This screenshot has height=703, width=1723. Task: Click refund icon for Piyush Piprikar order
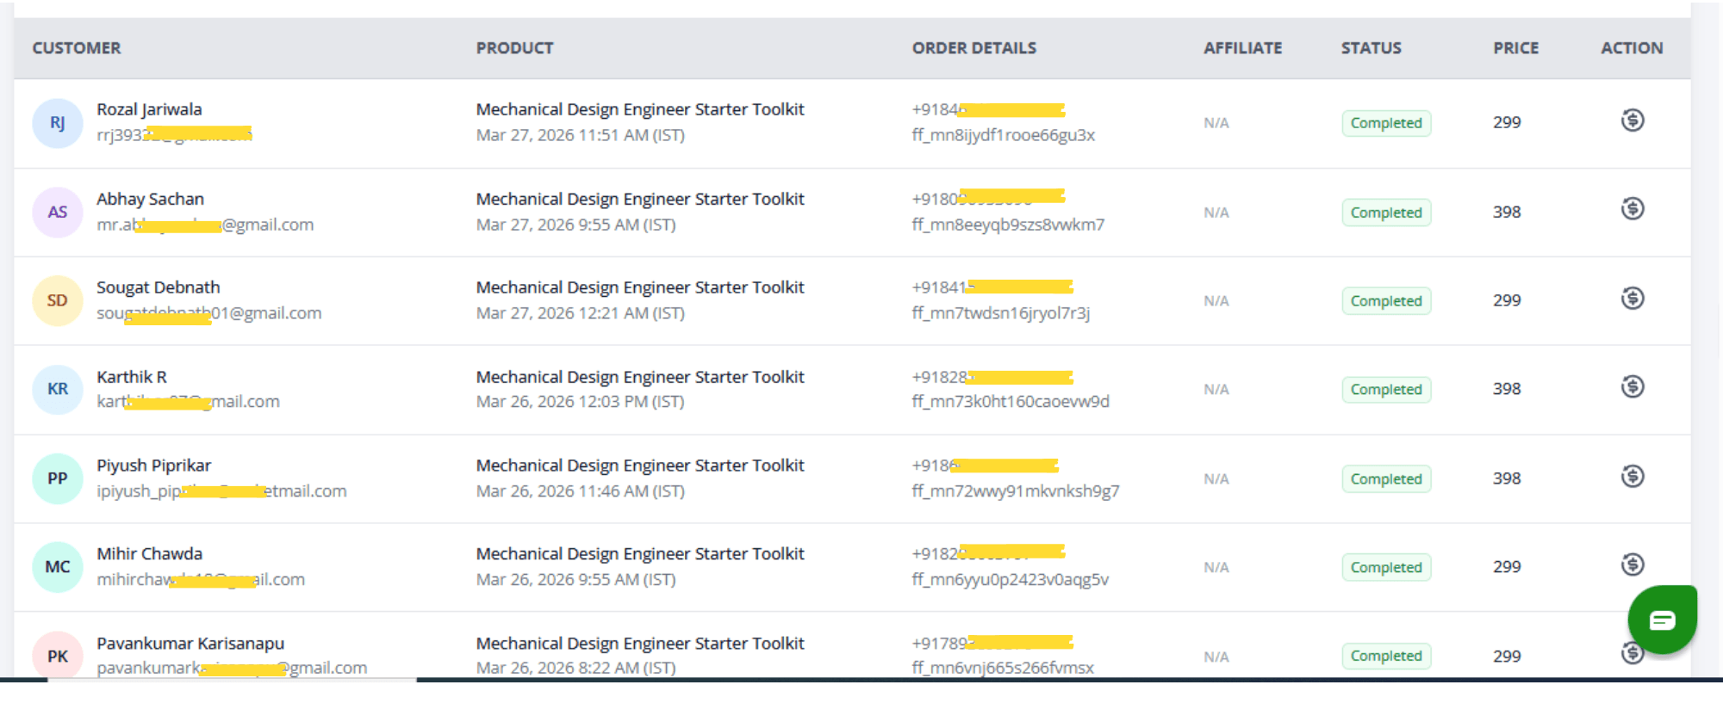(1632, 477)
